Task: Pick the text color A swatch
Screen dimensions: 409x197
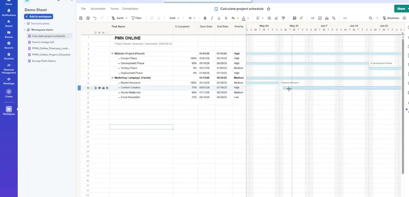Action: tap(243, 18)
